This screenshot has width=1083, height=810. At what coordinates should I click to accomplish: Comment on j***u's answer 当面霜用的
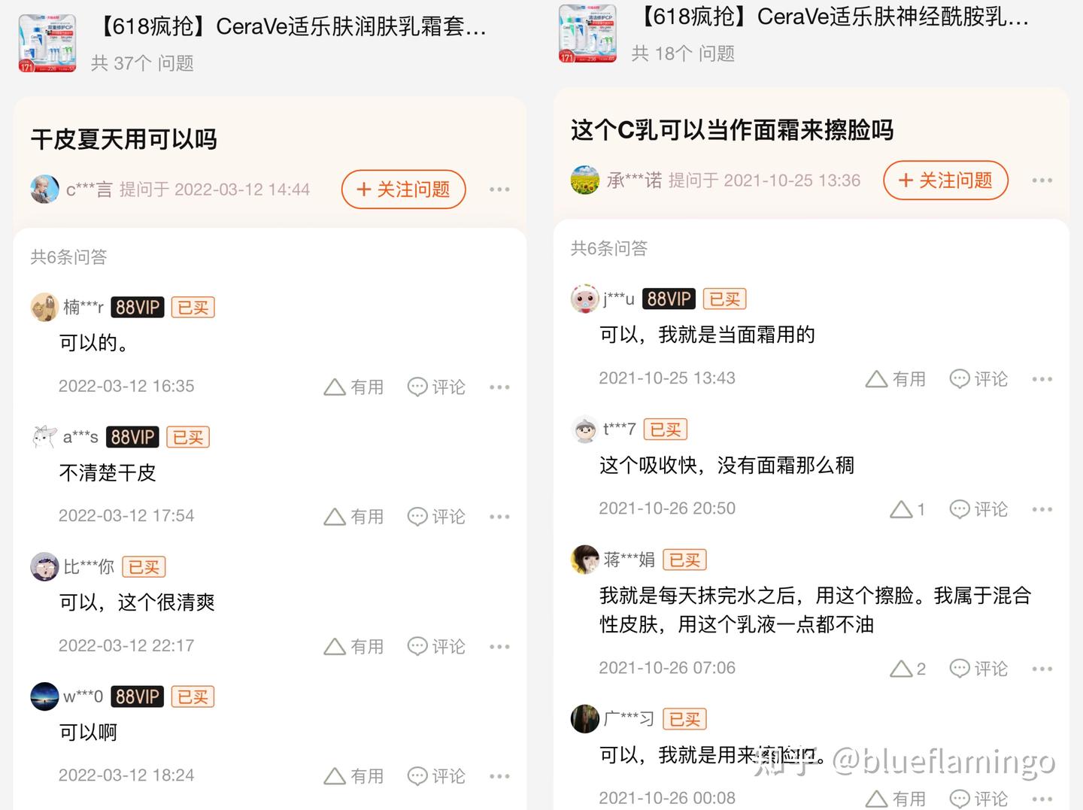[x=978, y=379]
